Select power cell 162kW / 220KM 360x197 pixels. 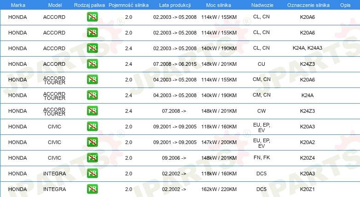pyautogui.click(x=219, y=189)
